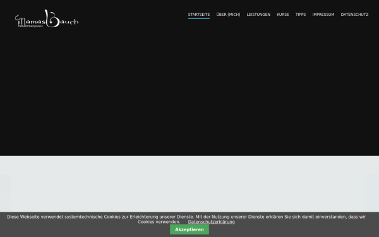Open the Tipps page
Viewport: 379px width, 237px height.
[301, 15]
